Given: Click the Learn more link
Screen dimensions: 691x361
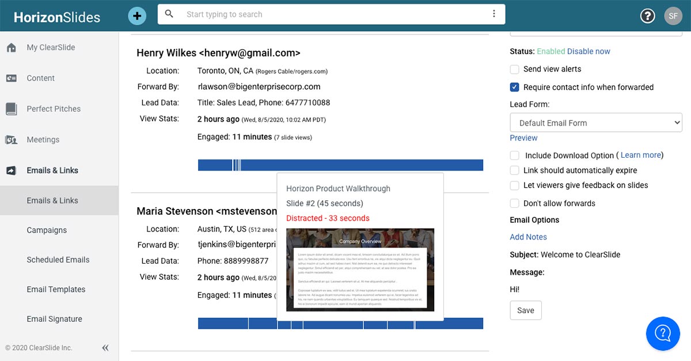Looking at the screenshot, I should point(640,155).
